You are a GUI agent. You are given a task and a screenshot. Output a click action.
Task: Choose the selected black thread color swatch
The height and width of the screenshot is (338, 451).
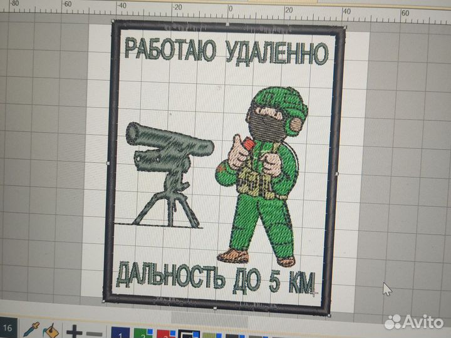[189, 334]
